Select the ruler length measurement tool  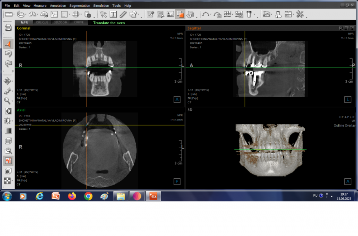[x=9, y=14]
